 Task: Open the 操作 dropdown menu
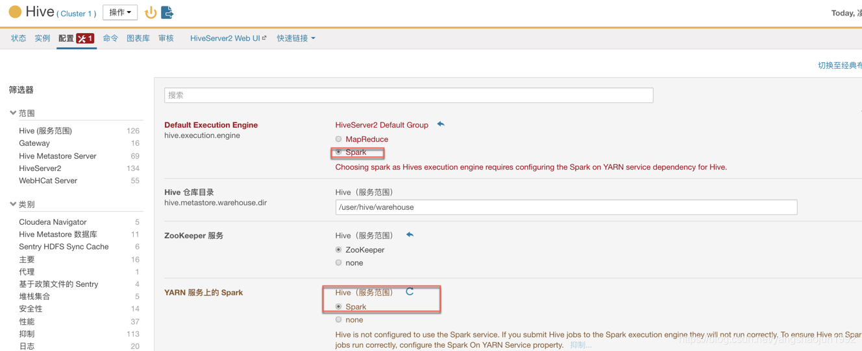120,12
